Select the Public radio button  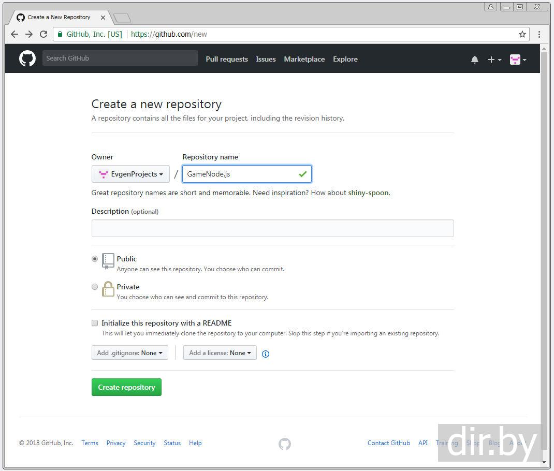click(x=95, y=259)
